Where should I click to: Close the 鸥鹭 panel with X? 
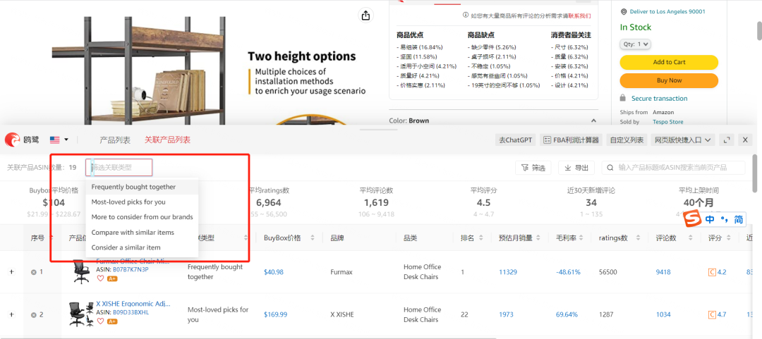745,140
